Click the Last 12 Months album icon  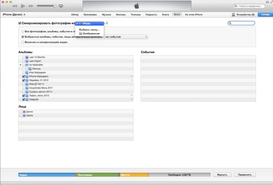27,57
